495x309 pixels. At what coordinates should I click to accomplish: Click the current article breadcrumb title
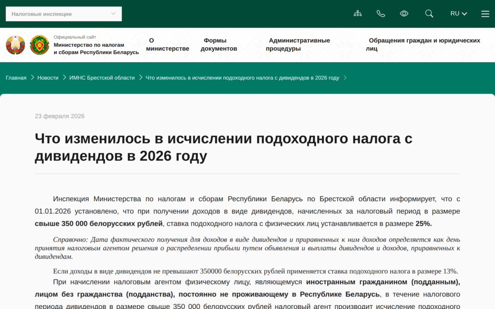pos(243,78)
